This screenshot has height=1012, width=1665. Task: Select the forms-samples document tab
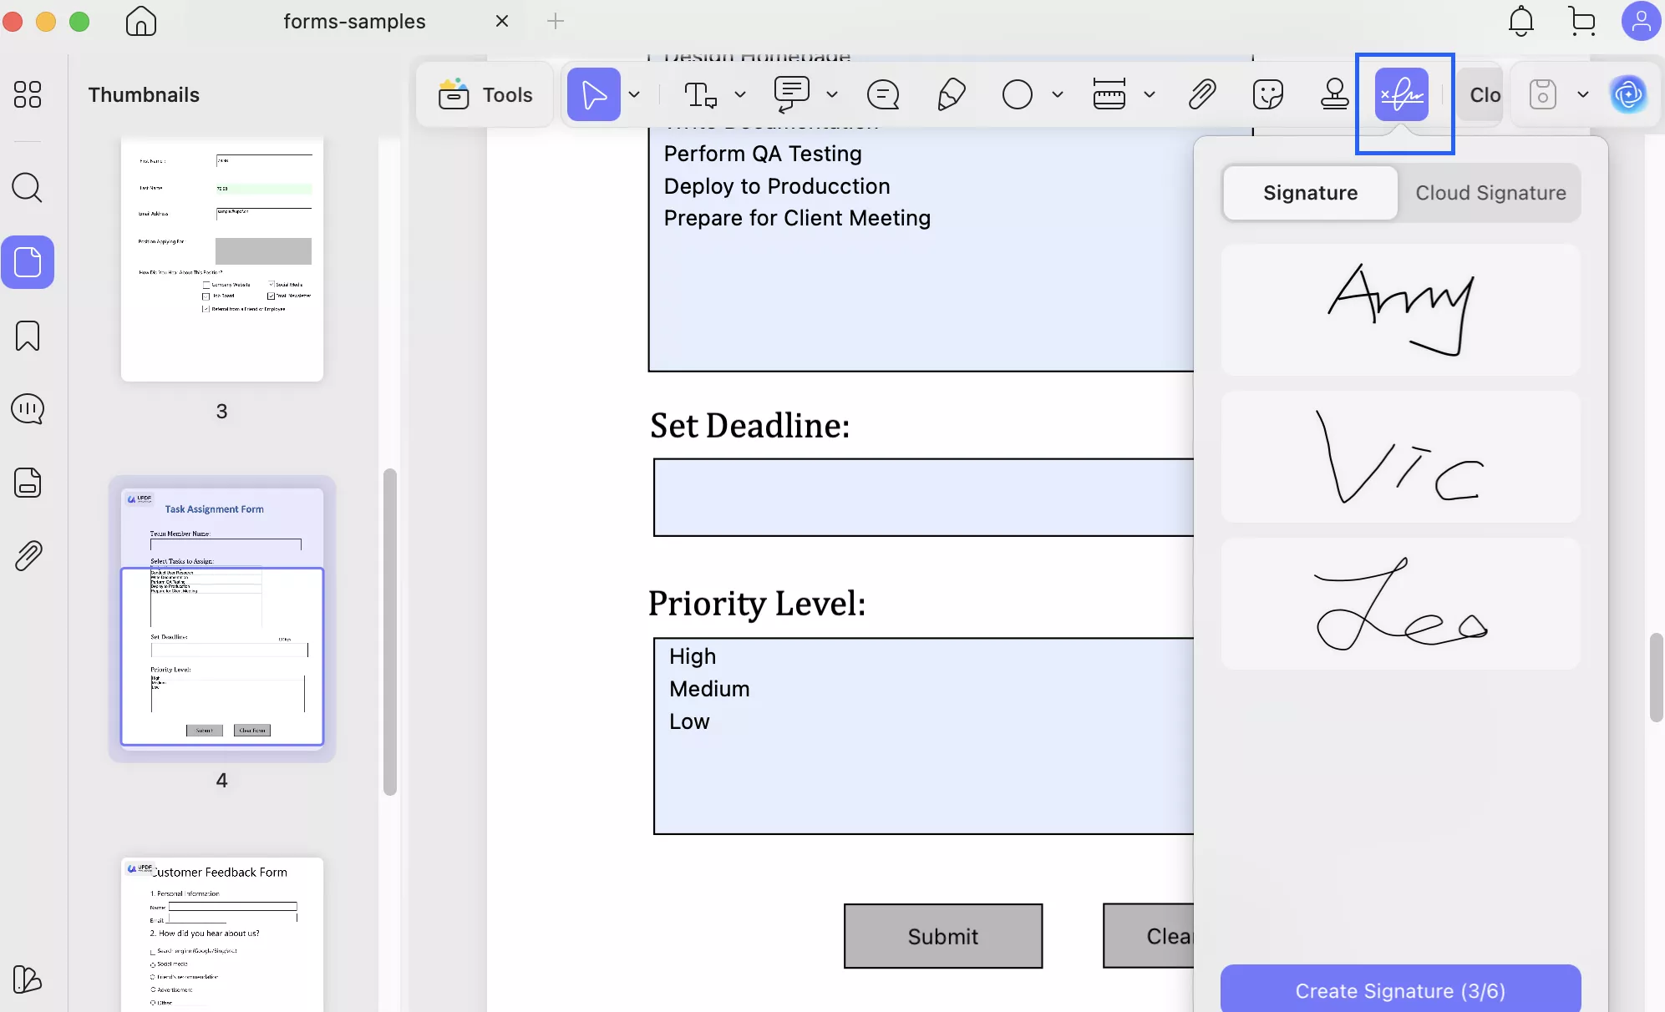pyautogui.click(x=354, y=22)
